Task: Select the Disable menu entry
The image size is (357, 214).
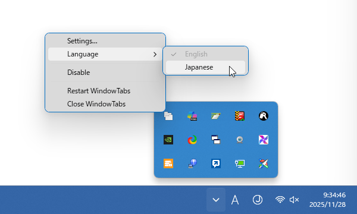Action: coord(105,73)
